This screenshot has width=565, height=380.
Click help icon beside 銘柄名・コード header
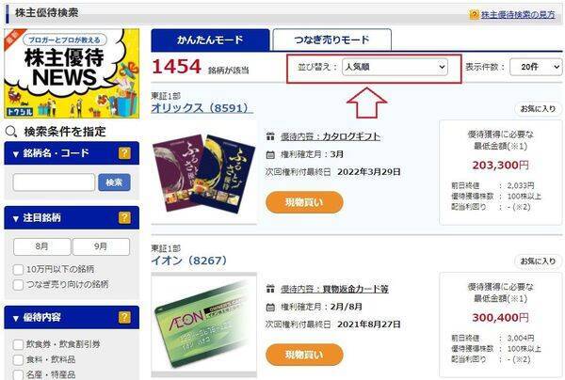click(124, 153)
